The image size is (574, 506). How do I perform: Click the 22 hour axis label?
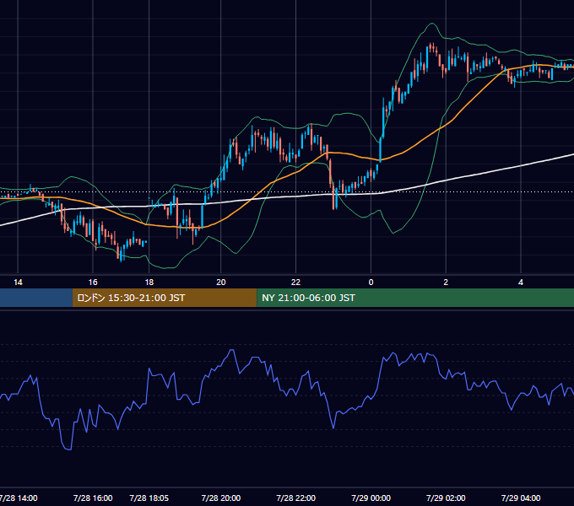pos(295,283)
